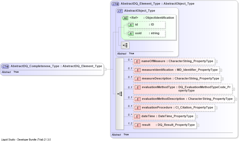239x141 pixels.
Task: Click the A icon of uuid attribute
Action: click(x=131, y=34)
